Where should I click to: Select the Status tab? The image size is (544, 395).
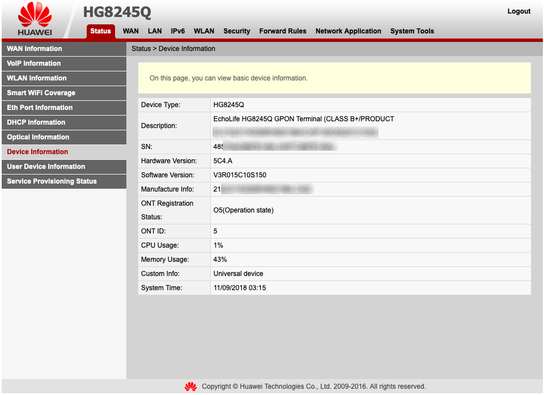101,31
